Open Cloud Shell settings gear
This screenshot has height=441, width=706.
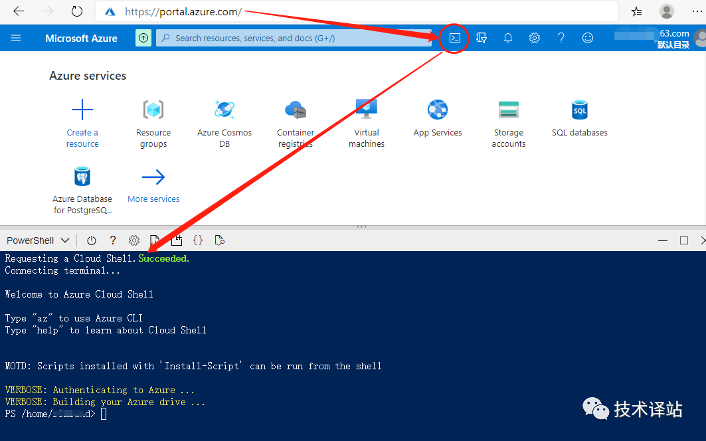[x=133, y=240]
